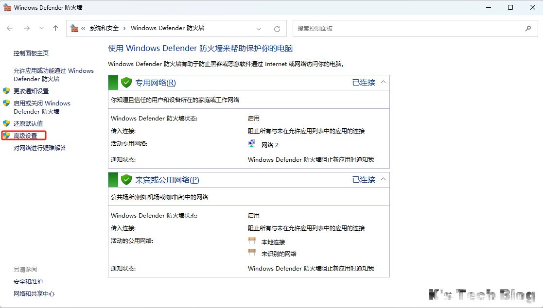Click the Back navigation arrow

pyautogui.click(x=10, y=29)
